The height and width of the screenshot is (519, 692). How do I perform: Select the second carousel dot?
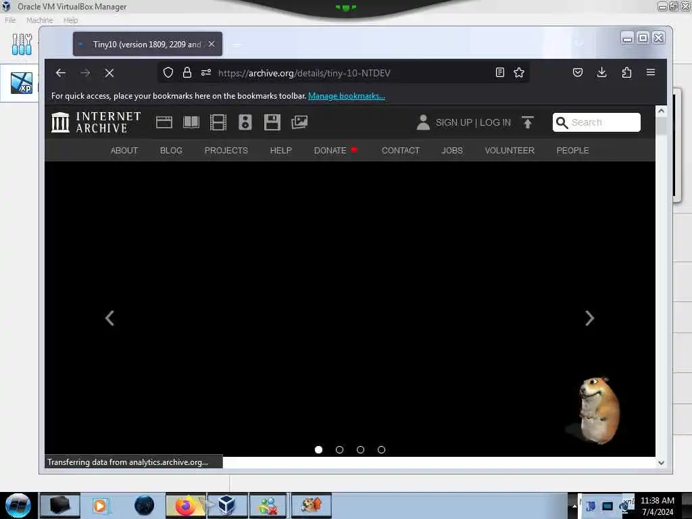pos(339,449)
